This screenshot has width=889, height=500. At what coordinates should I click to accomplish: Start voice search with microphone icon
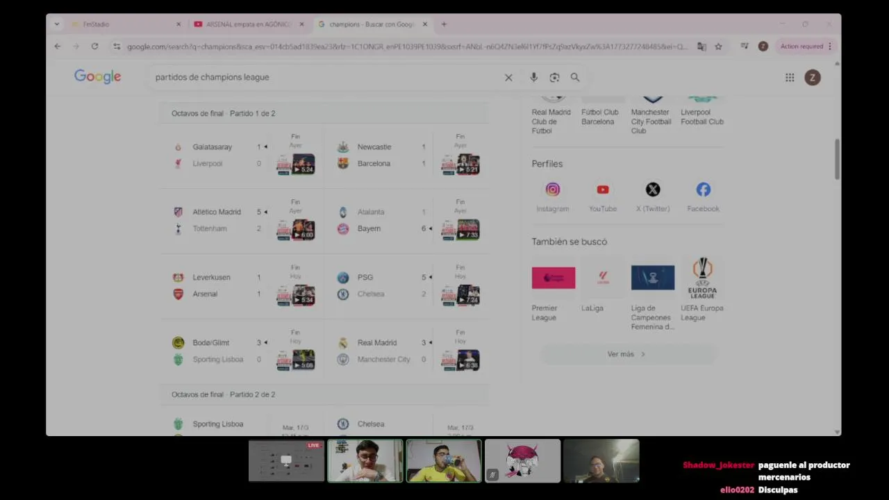click(x=533, y=77)
